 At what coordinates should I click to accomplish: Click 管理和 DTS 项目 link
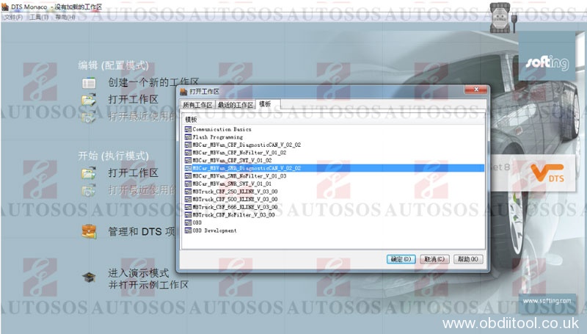[142, 232]
